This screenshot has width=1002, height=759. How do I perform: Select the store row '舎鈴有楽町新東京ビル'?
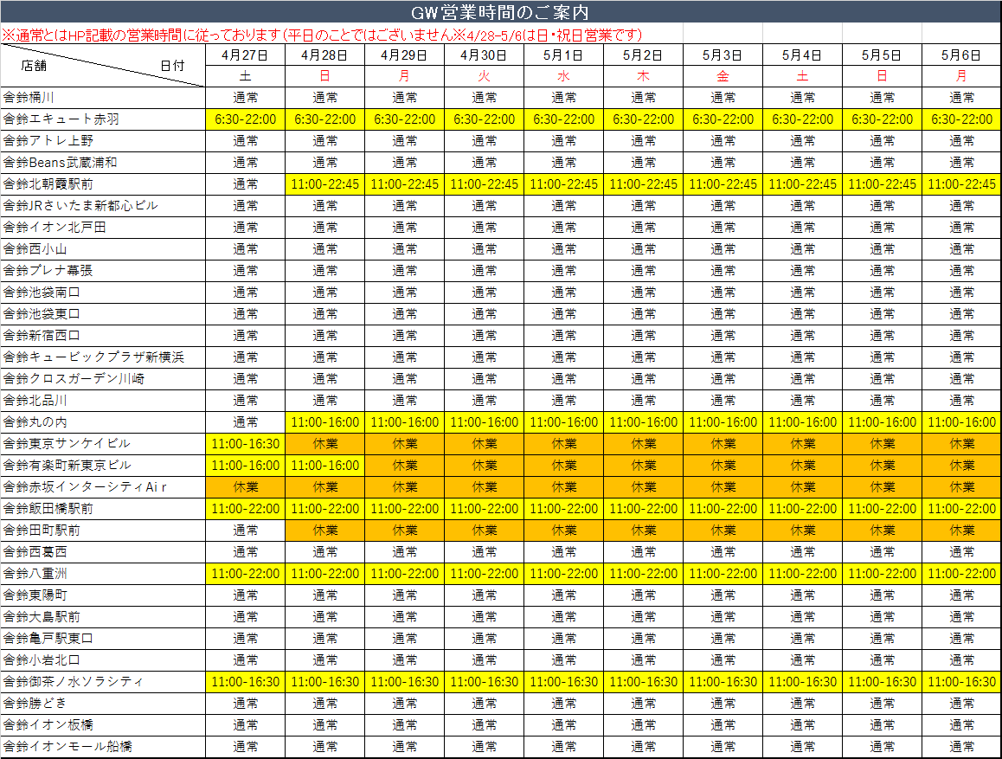click(501, 465)
